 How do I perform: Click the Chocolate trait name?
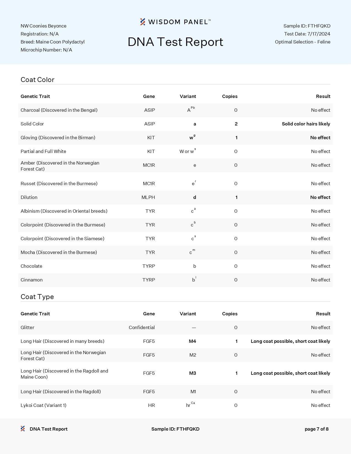pyautogui.click(x=31, y=266)
